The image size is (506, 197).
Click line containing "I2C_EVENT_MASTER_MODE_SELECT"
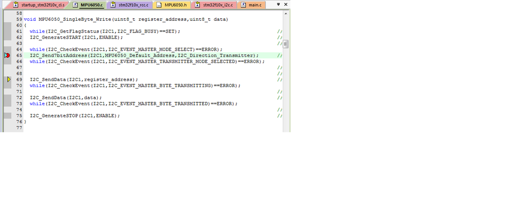pyautogui.click(x=126, y=49)
